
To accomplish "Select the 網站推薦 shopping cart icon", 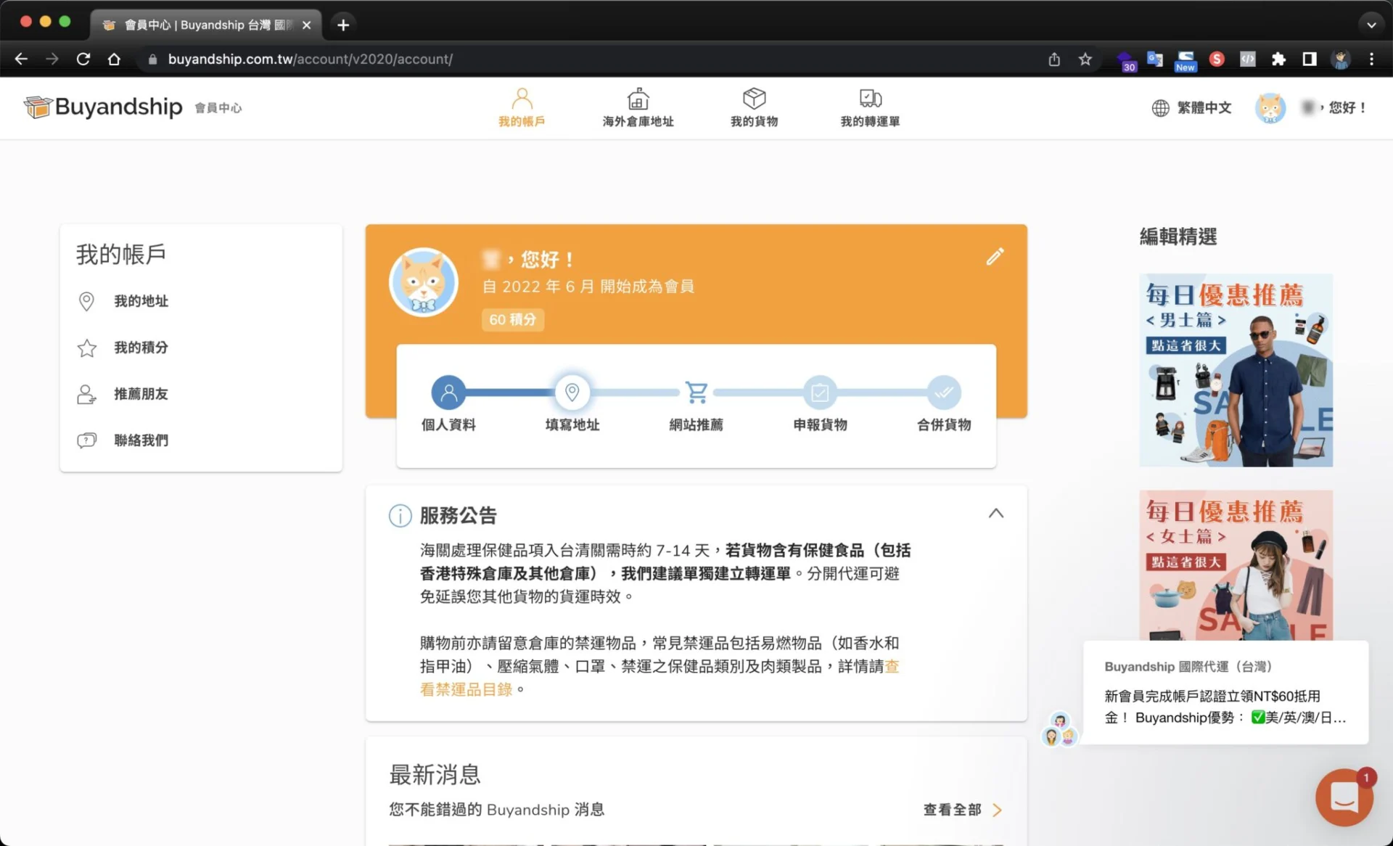I will [x=696, y=393].
